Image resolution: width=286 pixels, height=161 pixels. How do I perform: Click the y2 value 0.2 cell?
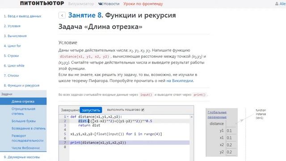click(231, 152)
